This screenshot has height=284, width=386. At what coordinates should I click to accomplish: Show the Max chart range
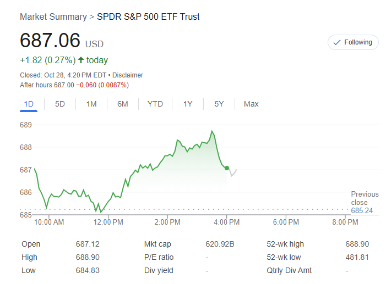tap(251, 104)
